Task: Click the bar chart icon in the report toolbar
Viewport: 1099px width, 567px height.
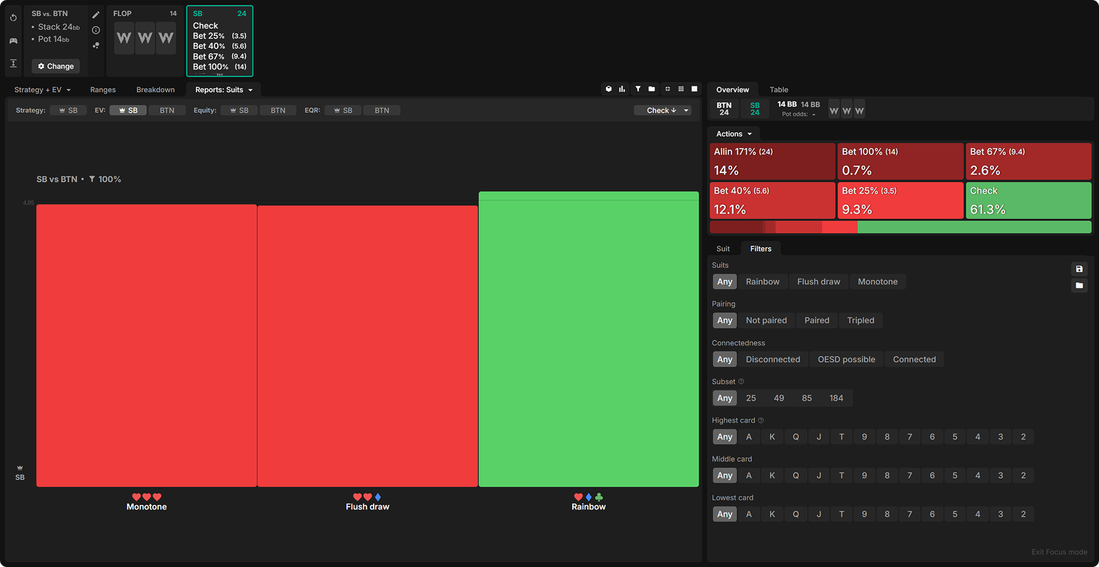Action: point(622,89)
